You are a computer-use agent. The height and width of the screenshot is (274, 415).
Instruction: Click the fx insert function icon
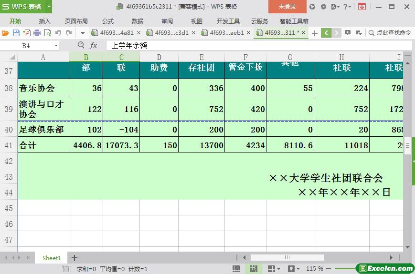pyautogui.click(x=94, y=45)
